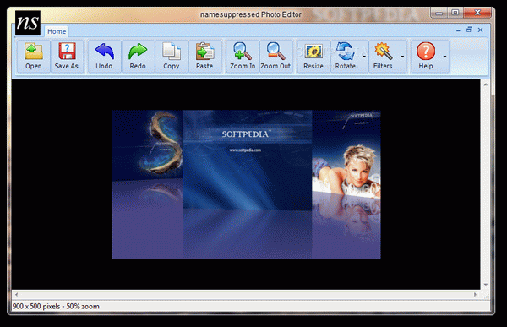Click the vertical scrollbar down arrow
Viewport: 507px width, 327px height.
(486, 285)
